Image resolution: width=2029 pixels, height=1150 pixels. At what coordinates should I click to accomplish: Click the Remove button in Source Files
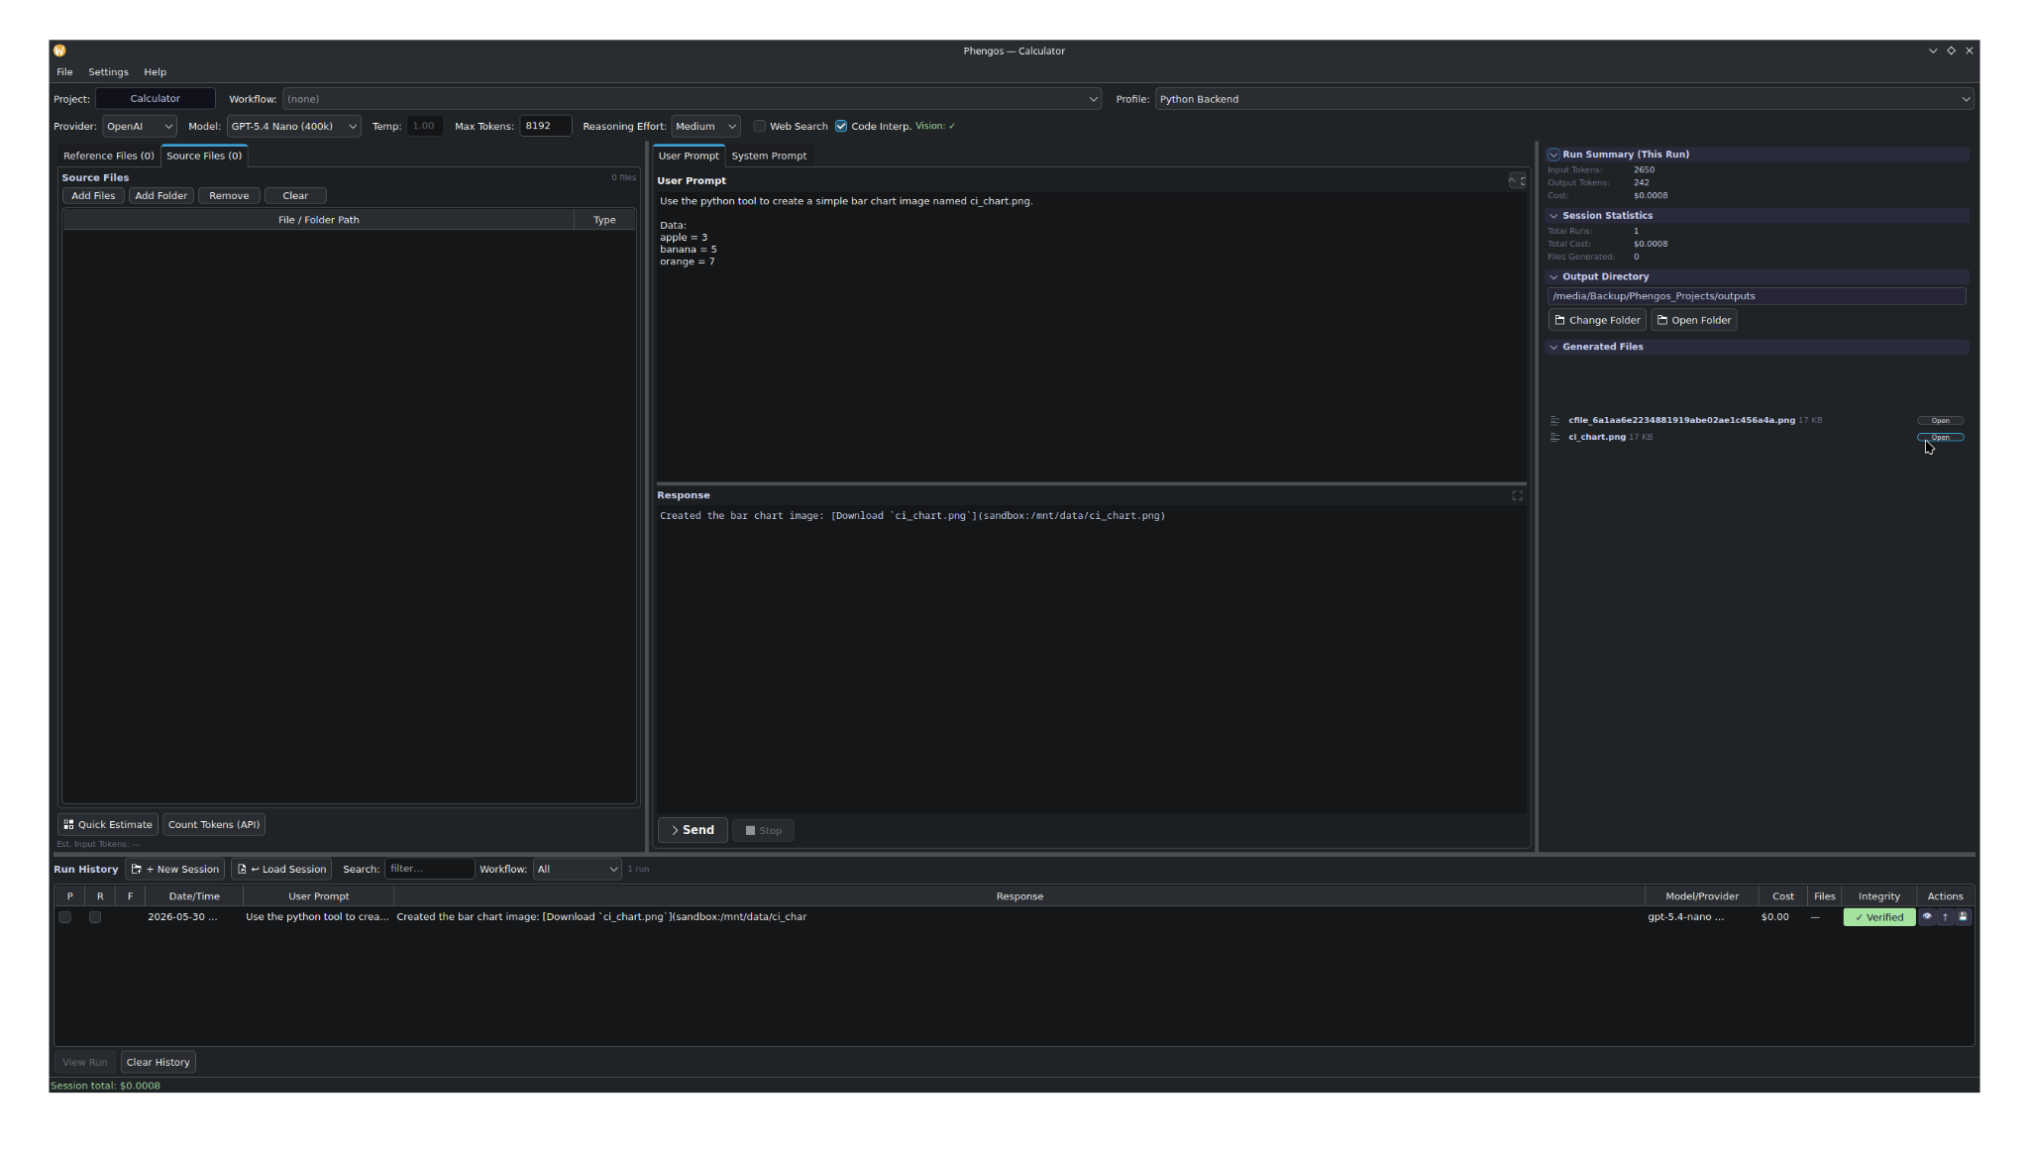229,196
